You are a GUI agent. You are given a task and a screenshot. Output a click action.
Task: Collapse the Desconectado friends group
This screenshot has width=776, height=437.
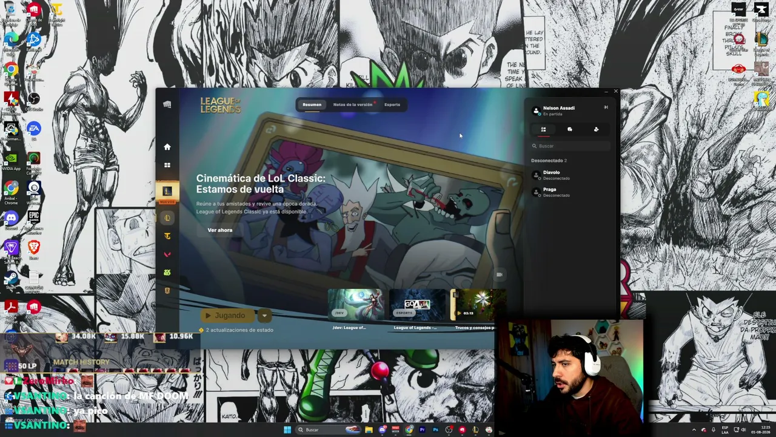click(x=549, y=160)
